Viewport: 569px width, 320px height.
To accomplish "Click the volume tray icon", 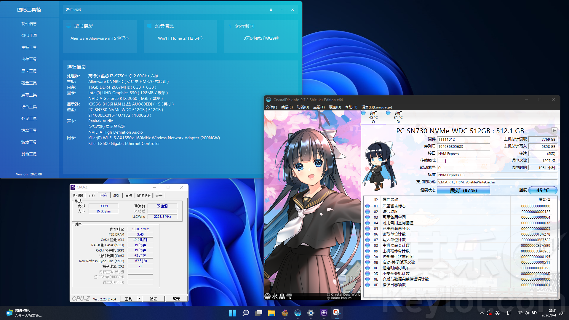I will pyautogui.click(x=527, y=313).
